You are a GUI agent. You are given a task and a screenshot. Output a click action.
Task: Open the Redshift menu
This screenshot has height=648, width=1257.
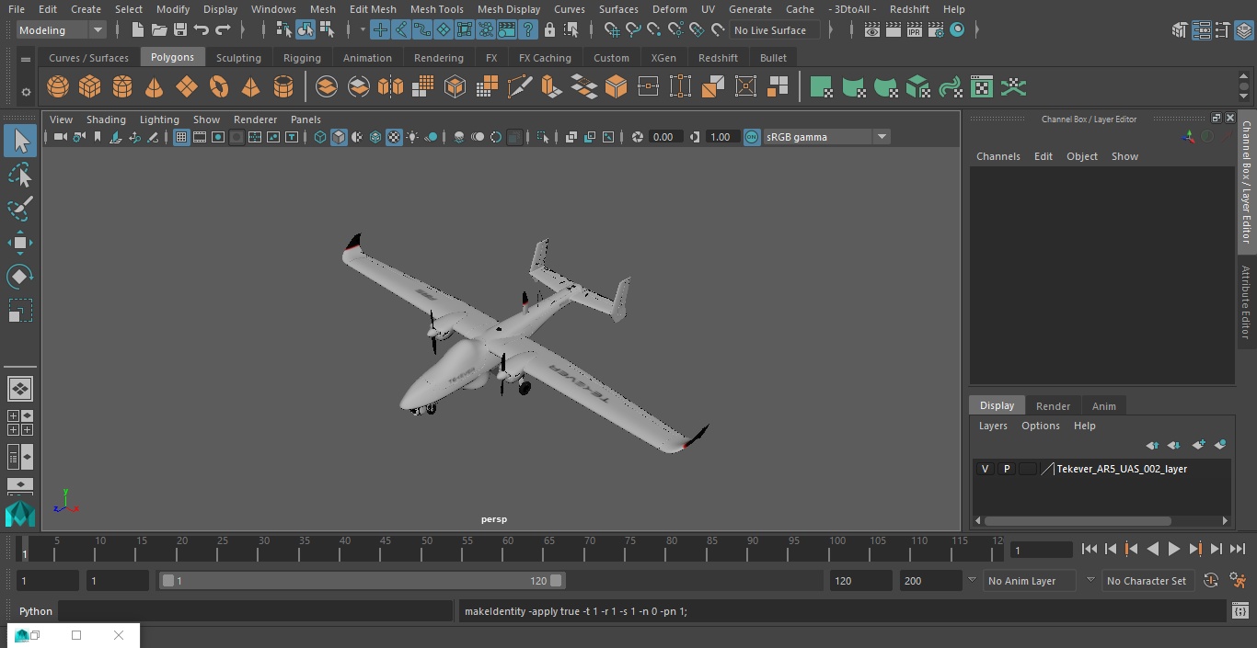(909, 9)
